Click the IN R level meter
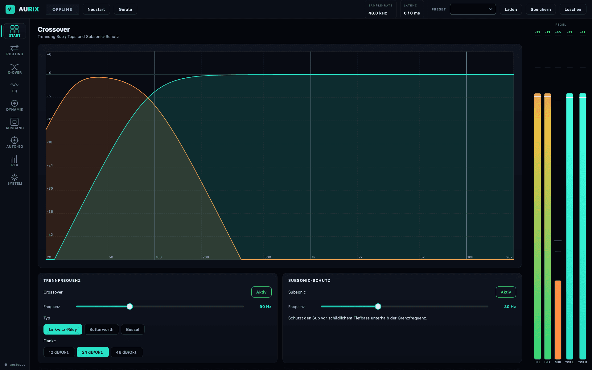The width and height of the screenshot is (592, 370). (x=548, y=226)
